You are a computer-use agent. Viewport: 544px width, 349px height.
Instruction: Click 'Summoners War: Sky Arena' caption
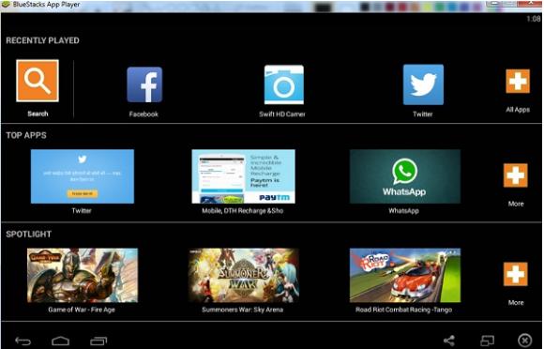coord(243,310)
